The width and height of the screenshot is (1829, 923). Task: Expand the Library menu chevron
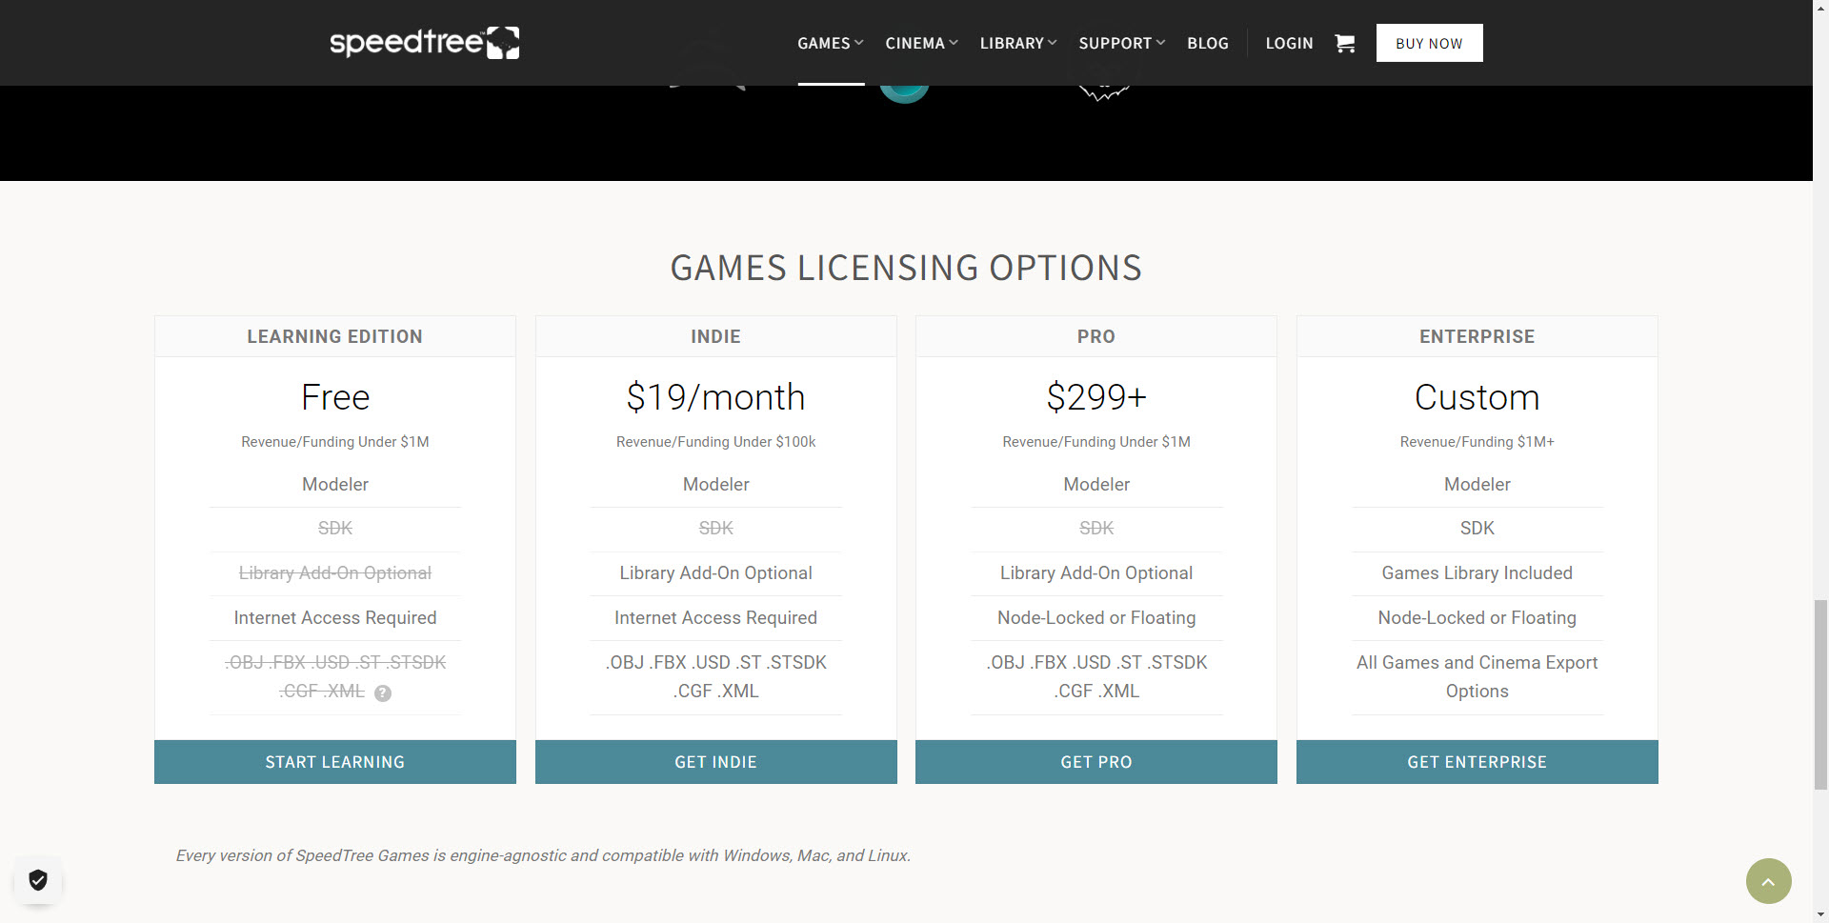tap(1053, 43)
